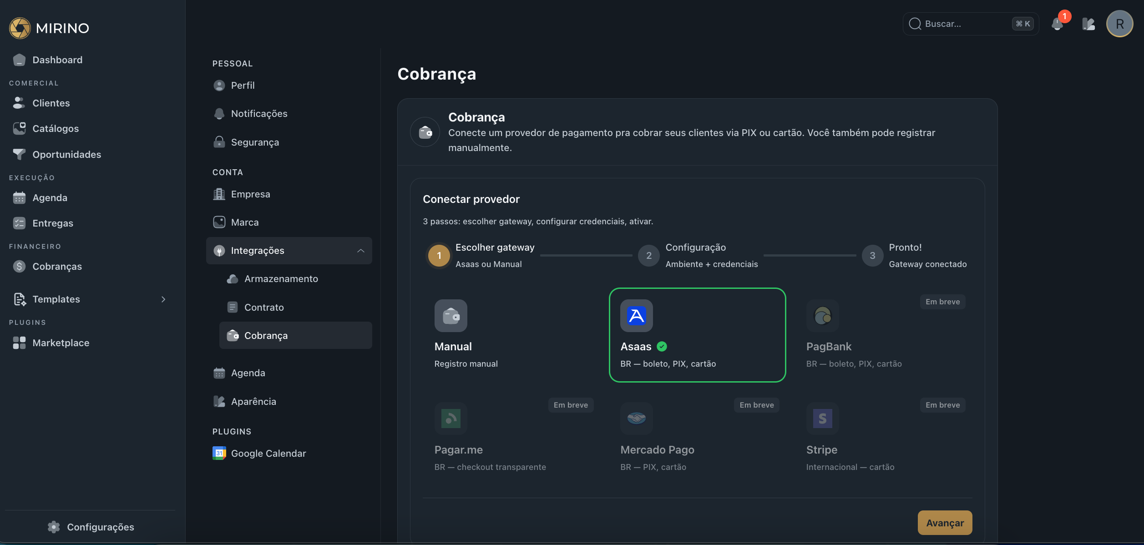This screenshot has height=545, width=1144.
Task: Click the PagBank Em breve badge
Action: click(x=942, y=302)
